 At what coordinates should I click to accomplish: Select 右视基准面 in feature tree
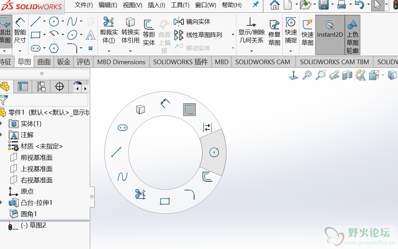(x=37, y=180)
